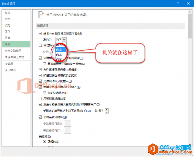Toggle 自动快速填充 checkbox
The height and width of the screenshot is (157, 194).
[44, 93]
